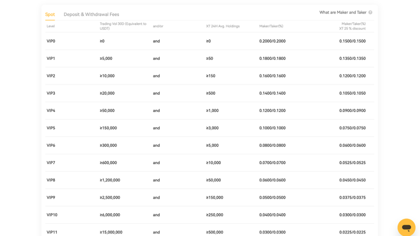Screen dimensions: 420x236
Task: Click the ≥50 XT holdings value in VIP1 row
Action: click(209, 59)
